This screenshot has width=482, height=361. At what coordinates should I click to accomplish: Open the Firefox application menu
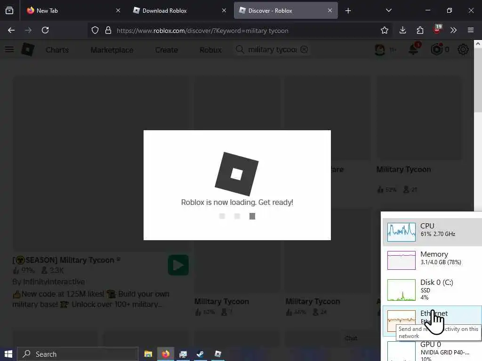tap(471, 30)
